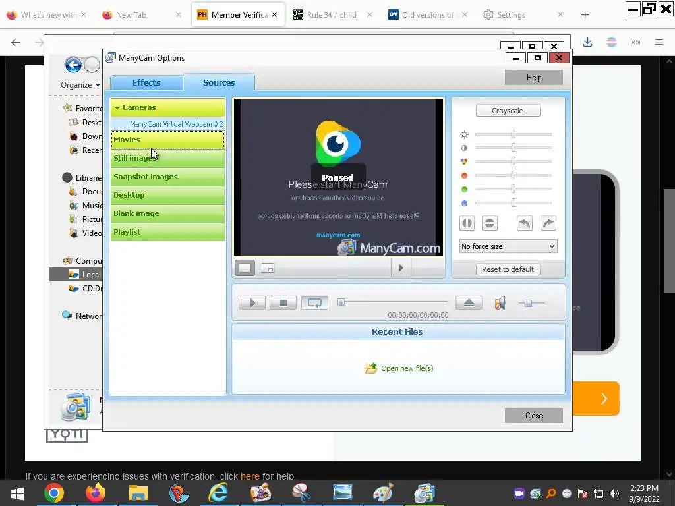The height and width of the screenshot is (506, 675).
Task: Adjust the blue channel slider
Action: click(513, 203)
